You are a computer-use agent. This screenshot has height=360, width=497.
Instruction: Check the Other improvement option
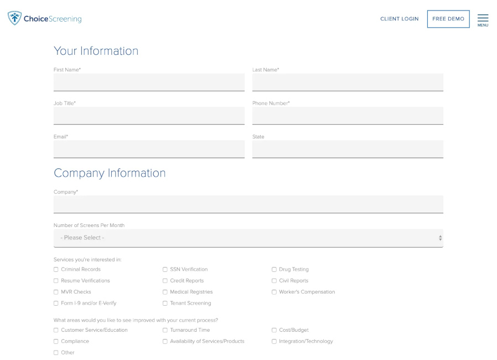pos(56,352)
